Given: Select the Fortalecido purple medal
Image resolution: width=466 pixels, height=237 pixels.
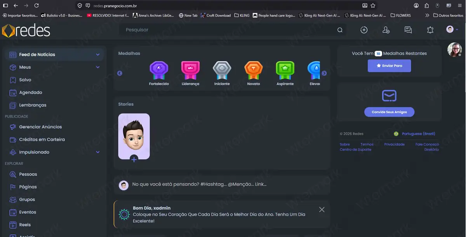Looking at the screenshot, I should (x=159, y=70).
